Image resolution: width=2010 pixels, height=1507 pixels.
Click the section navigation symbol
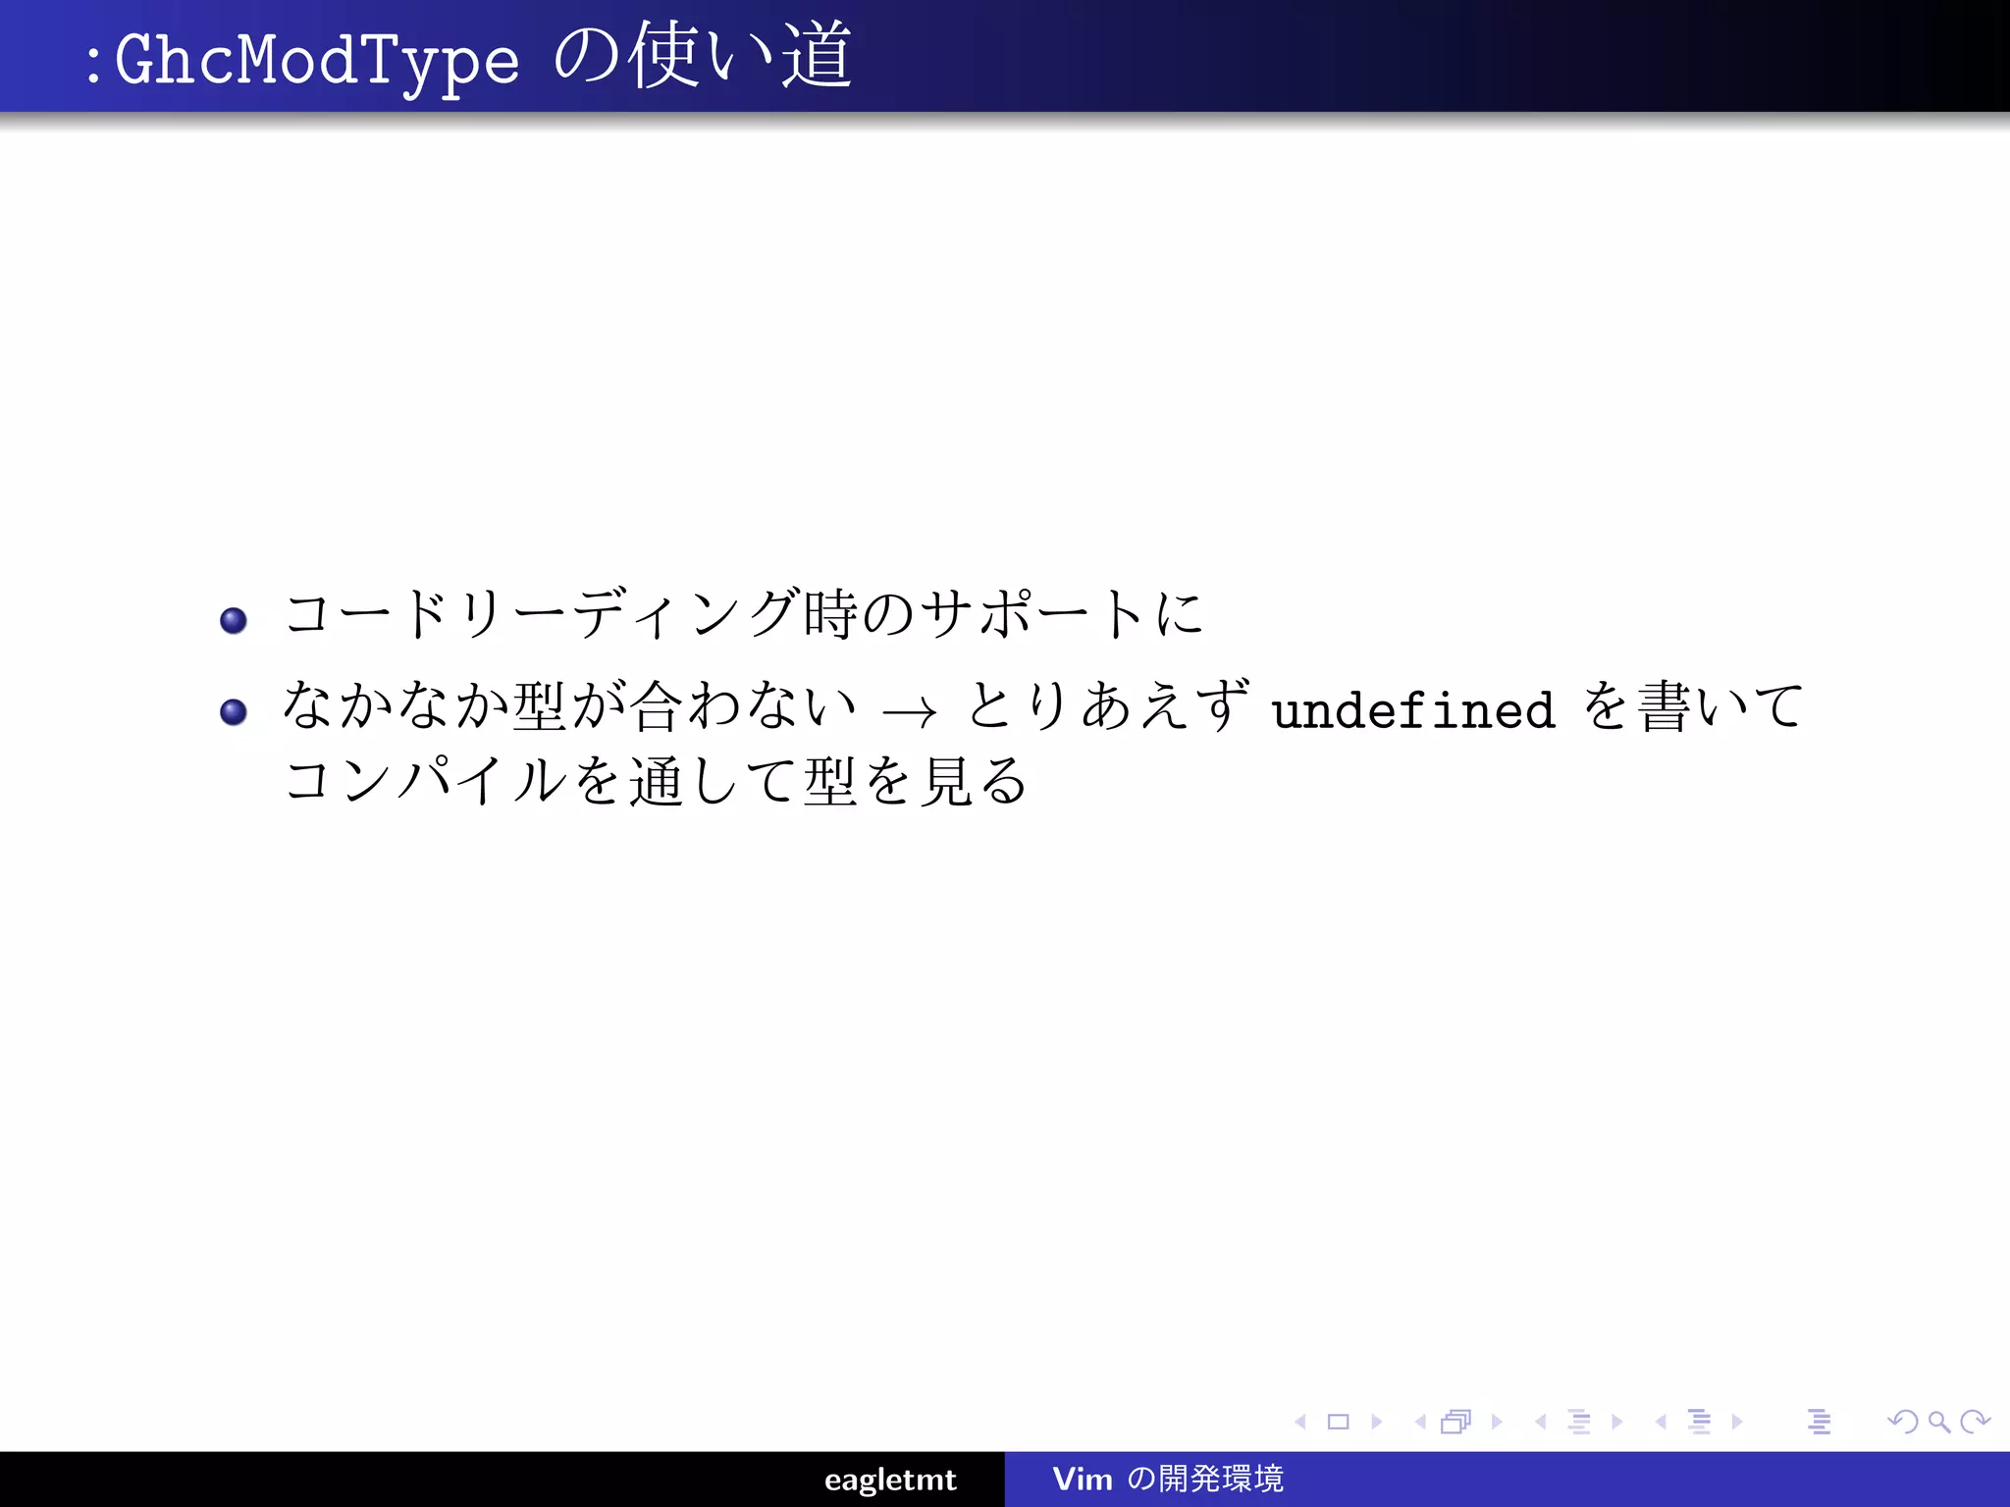[1700, 1422]
